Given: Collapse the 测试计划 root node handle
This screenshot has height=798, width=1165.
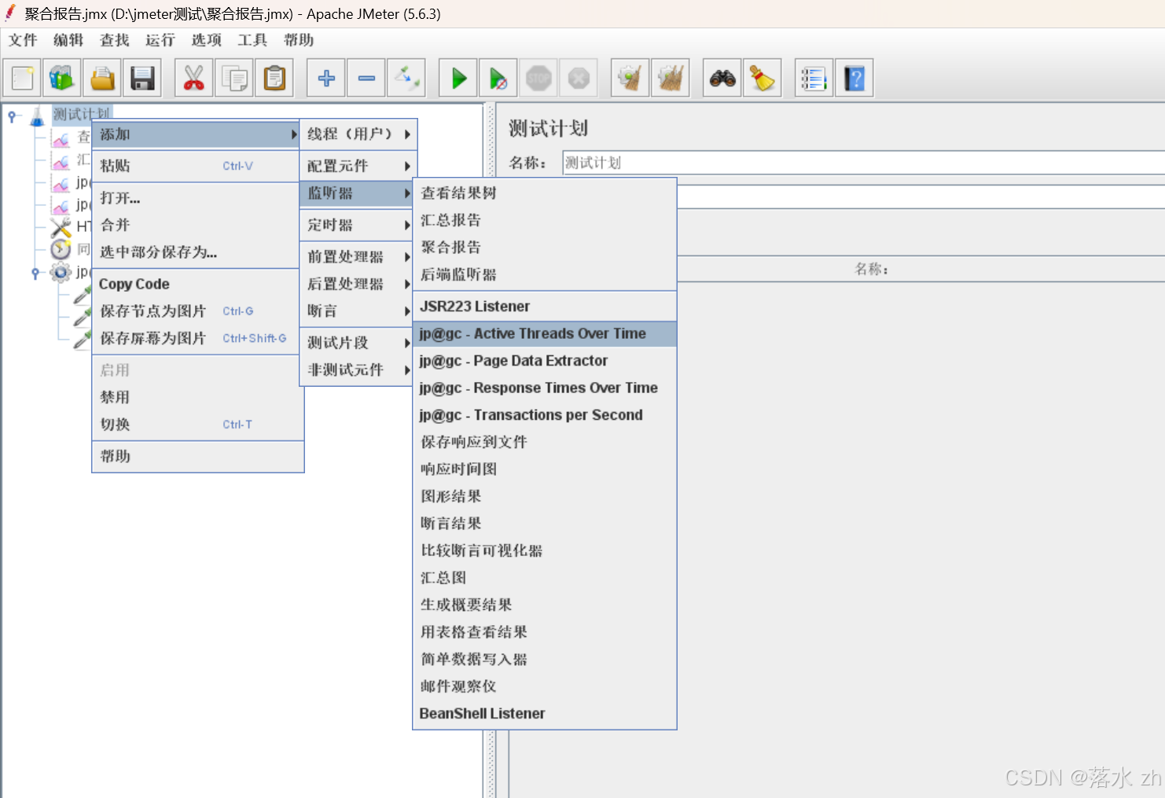Looking at the screenshot, I should click(x=12, y=116).
